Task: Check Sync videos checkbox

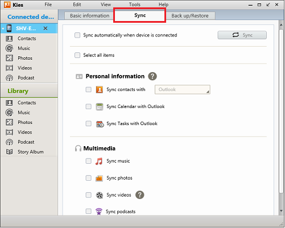Action: pyautogui.click(x=89, y=195)
